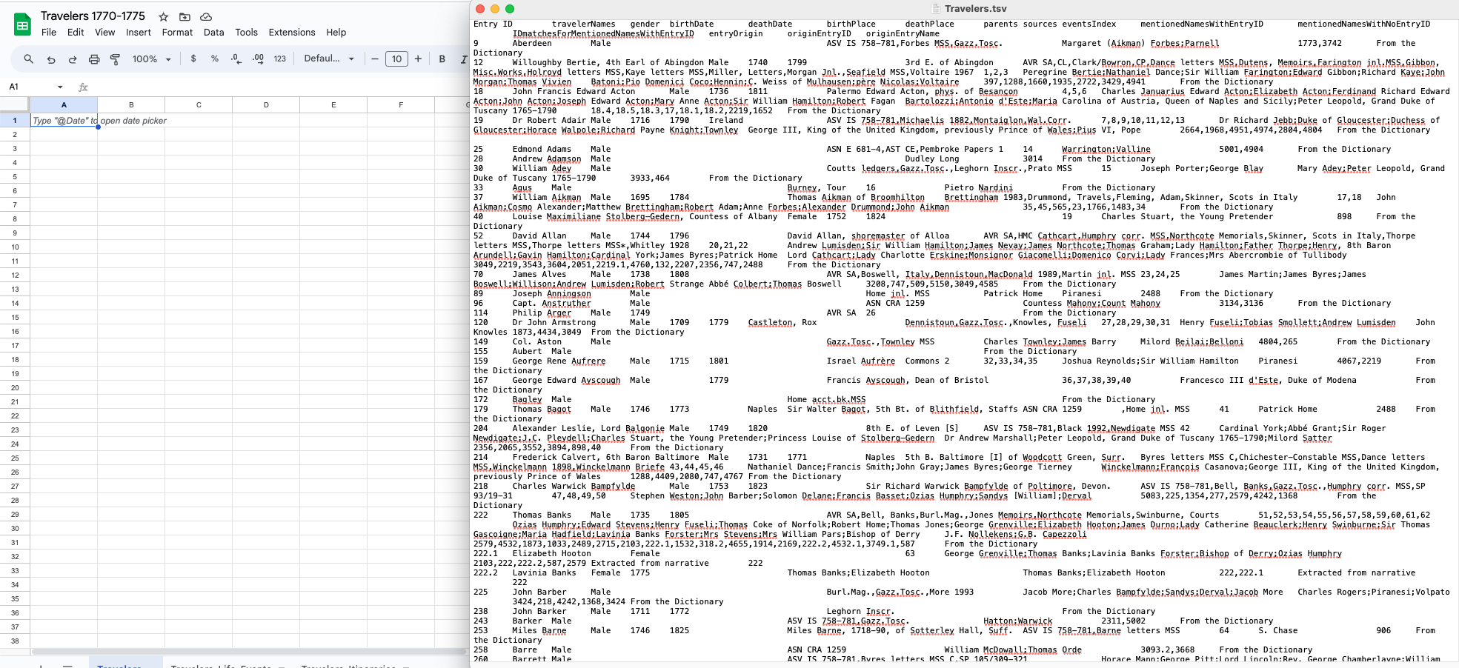Screen dimensions: 1459x668
Task: Open more number formats with the 123 button
Action: pos(279,59)
